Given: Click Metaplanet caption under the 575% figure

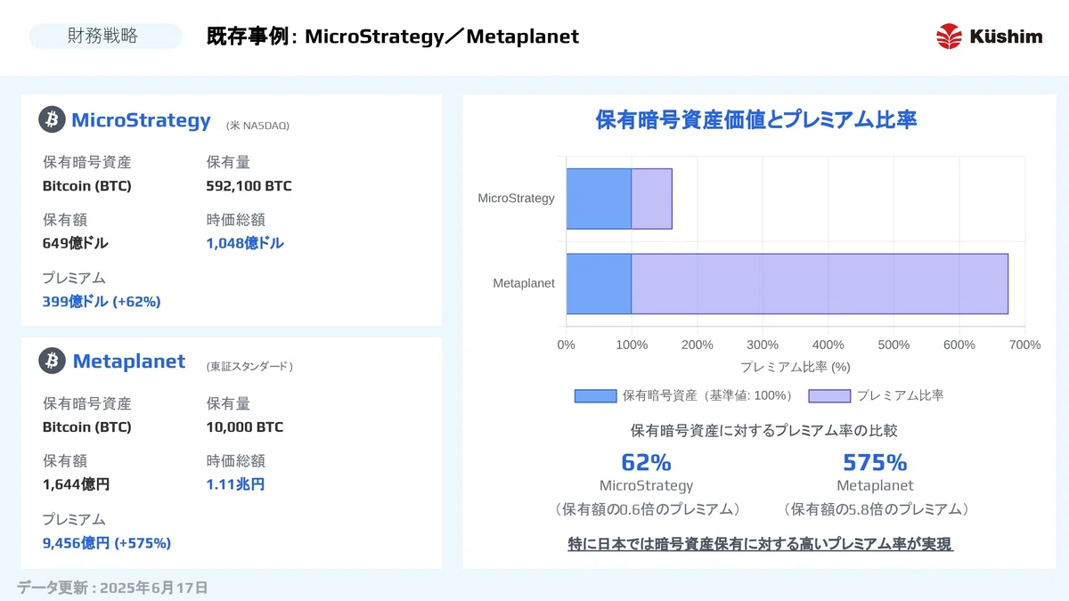Looking at the screenshot, I should 875,486.
